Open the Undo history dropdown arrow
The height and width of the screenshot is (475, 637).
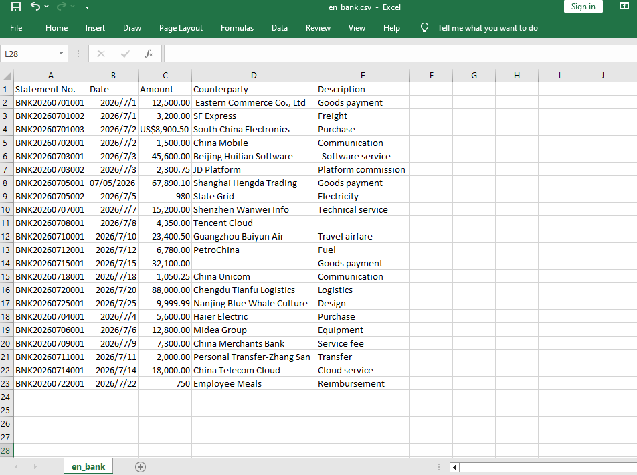pos(47,7)
